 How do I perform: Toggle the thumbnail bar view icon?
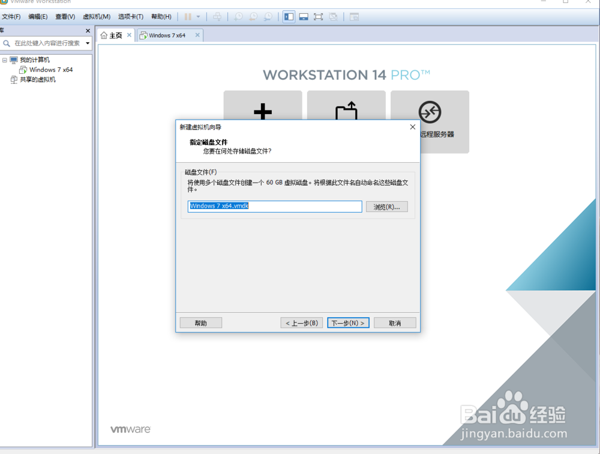click(304, 17)
